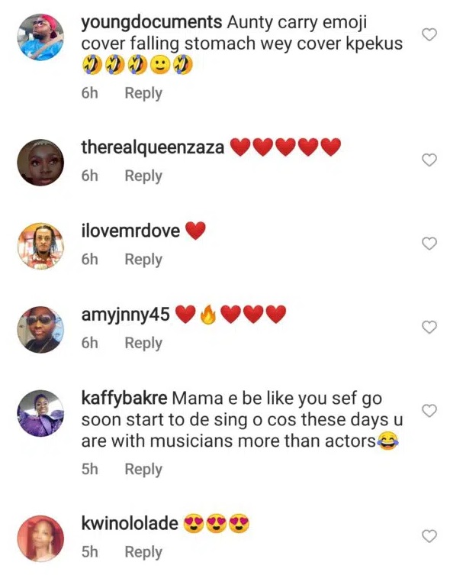Tap the heart beside ilovemrdove's comment
Viewport: 466px width, 575px height.
point(429,244)
